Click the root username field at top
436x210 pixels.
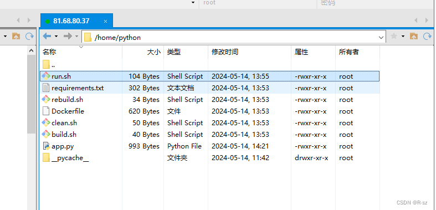258,3
